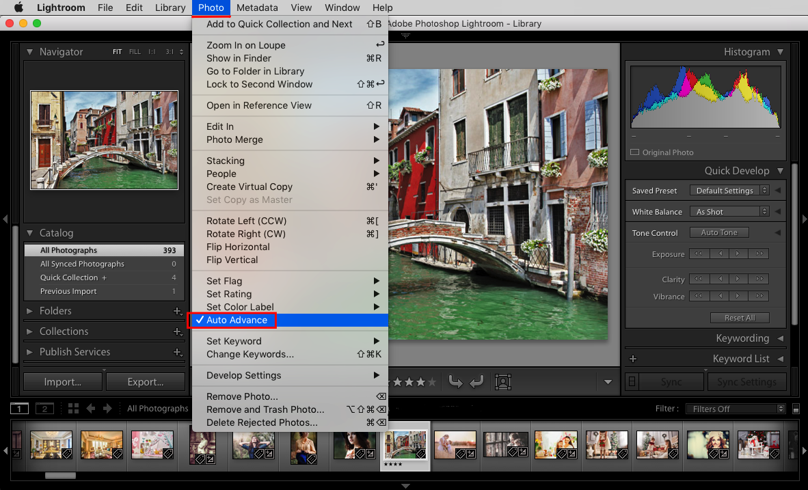
Task: Go back with filmstrip left arrow
Action: pos(91,409)
